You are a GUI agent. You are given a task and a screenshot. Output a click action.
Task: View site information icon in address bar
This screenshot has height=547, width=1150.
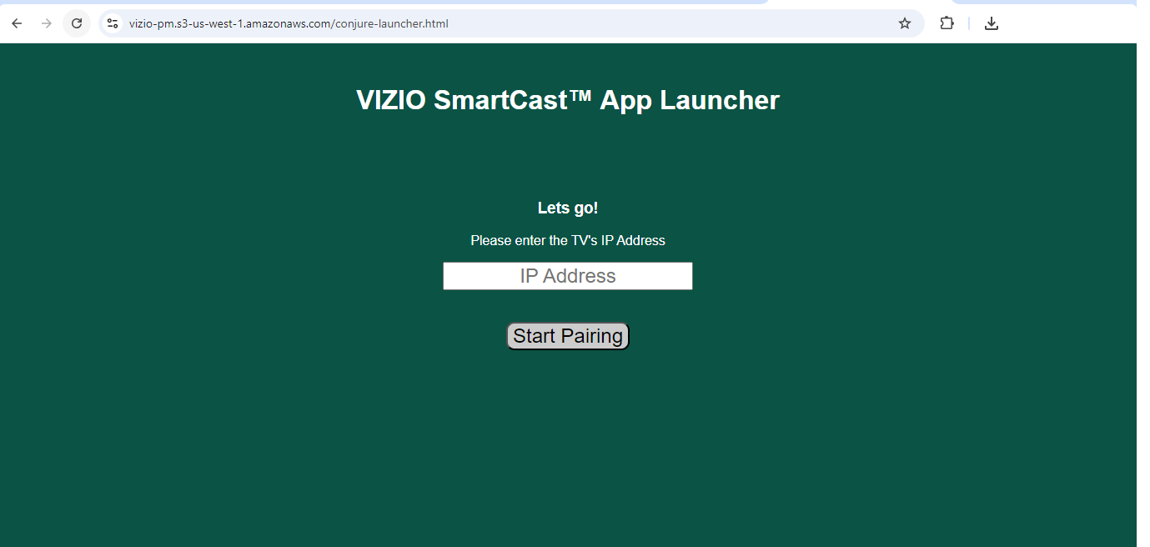tap(113, 23)
